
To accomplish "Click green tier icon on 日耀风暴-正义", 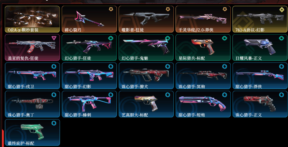I will point(282,38).
